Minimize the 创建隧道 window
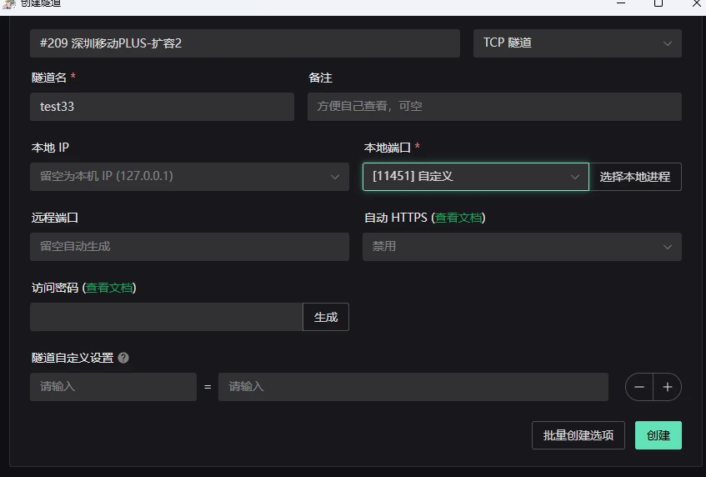Screen dimensions: 706x477 coord(621,3)
